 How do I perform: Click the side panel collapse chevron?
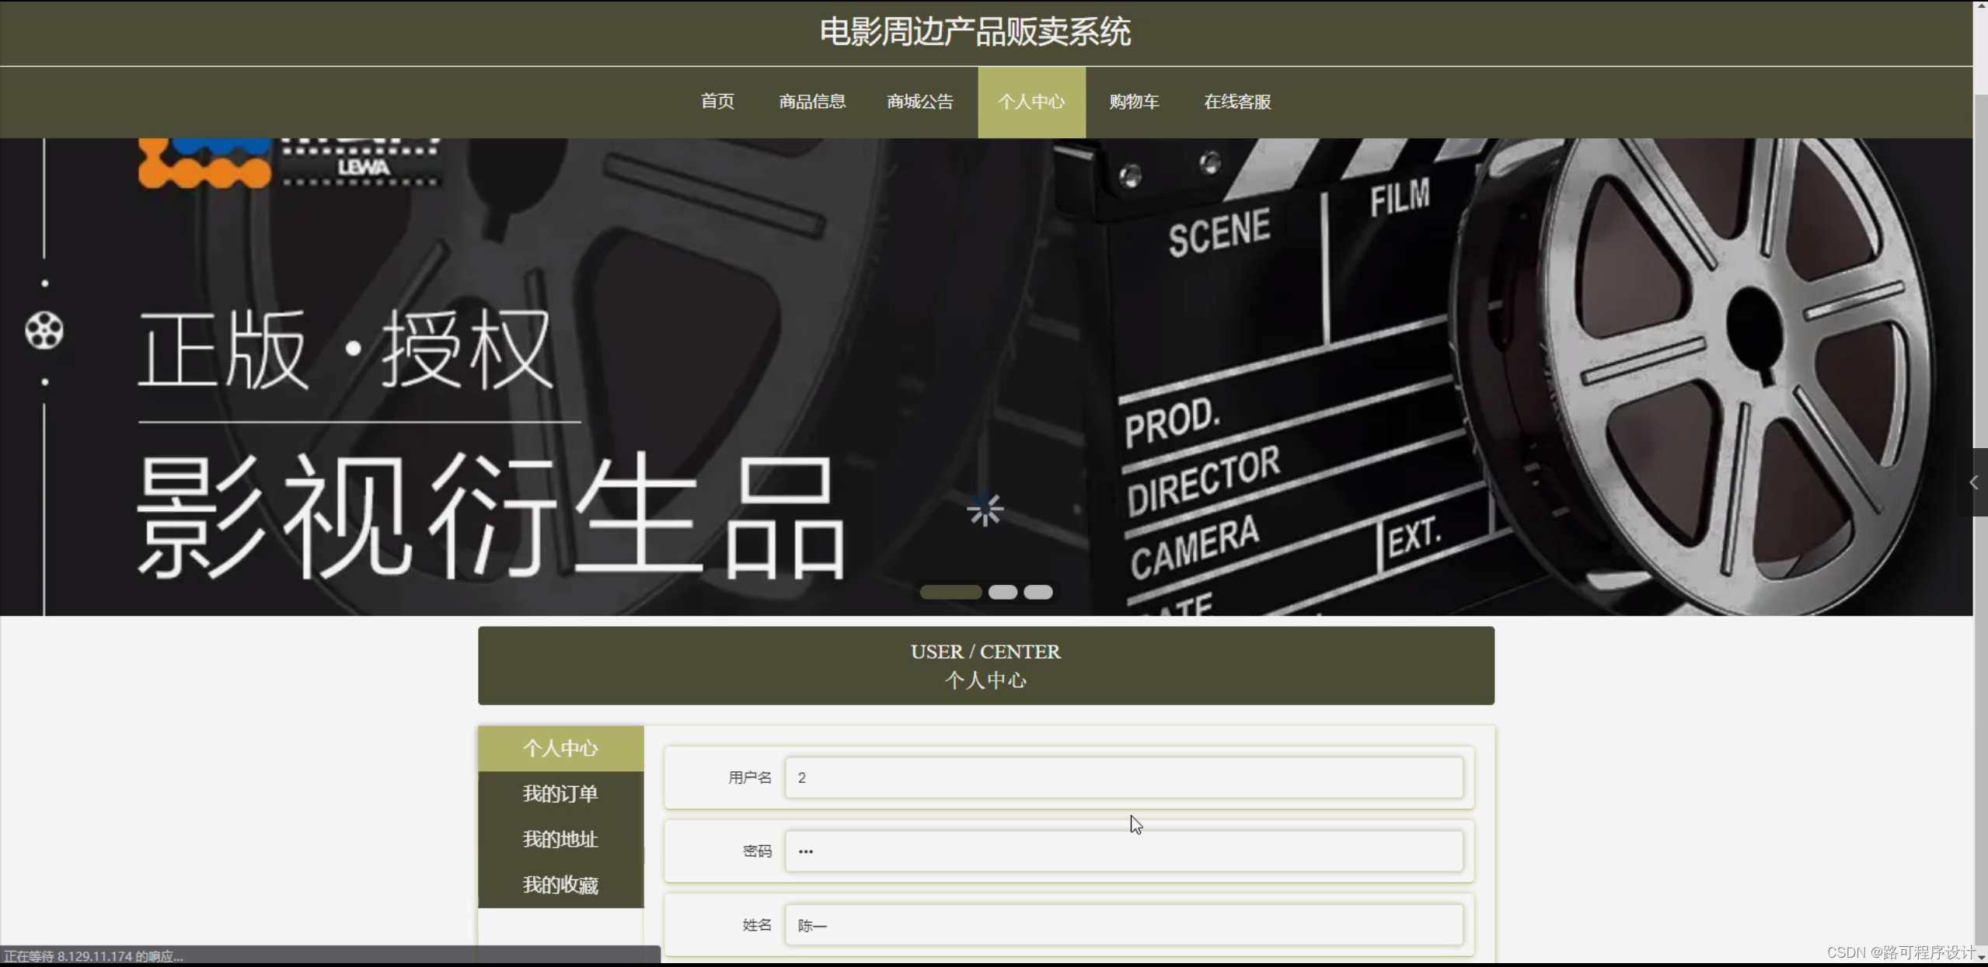tap(1973, 482)
